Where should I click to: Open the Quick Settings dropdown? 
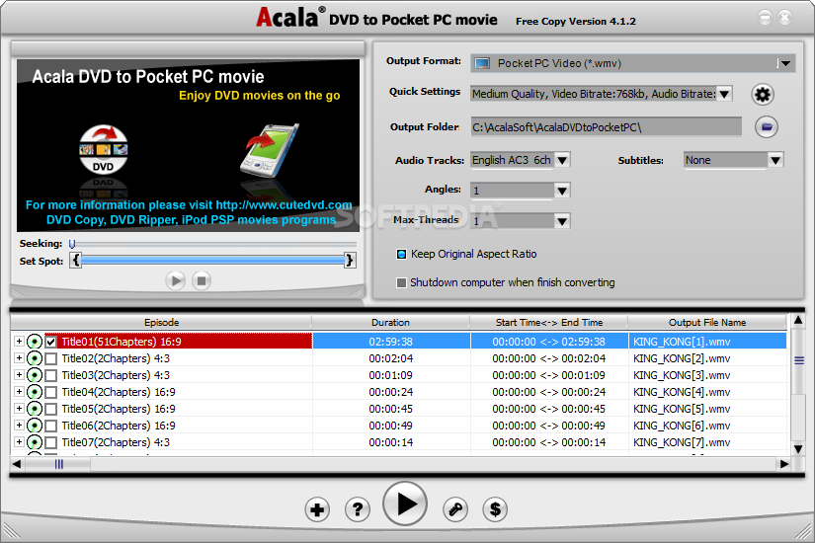[x=724, y=94]
